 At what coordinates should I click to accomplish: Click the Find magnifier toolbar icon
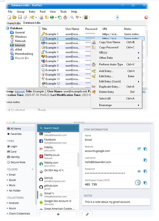tap(72, 17)
